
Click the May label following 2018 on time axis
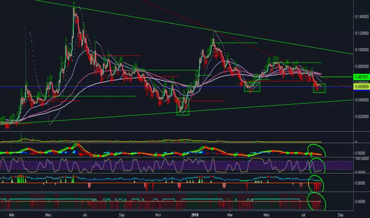266,215
